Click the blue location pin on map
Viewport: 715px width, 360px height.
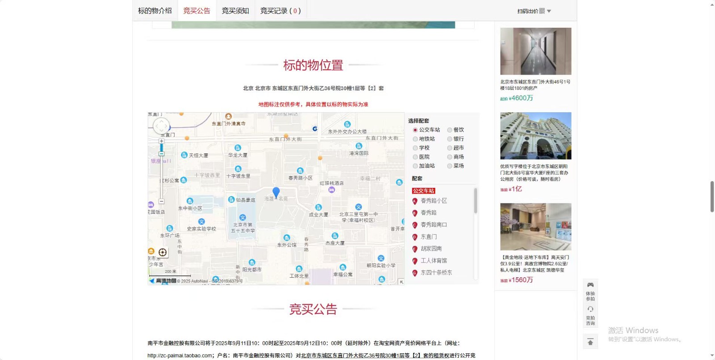pos(276,192)
